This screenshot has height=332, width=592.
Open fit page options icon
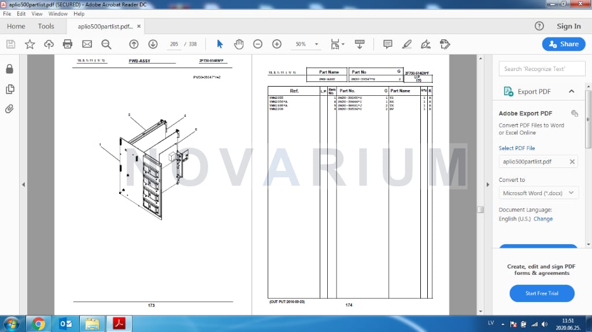click(x=337, y=44)
